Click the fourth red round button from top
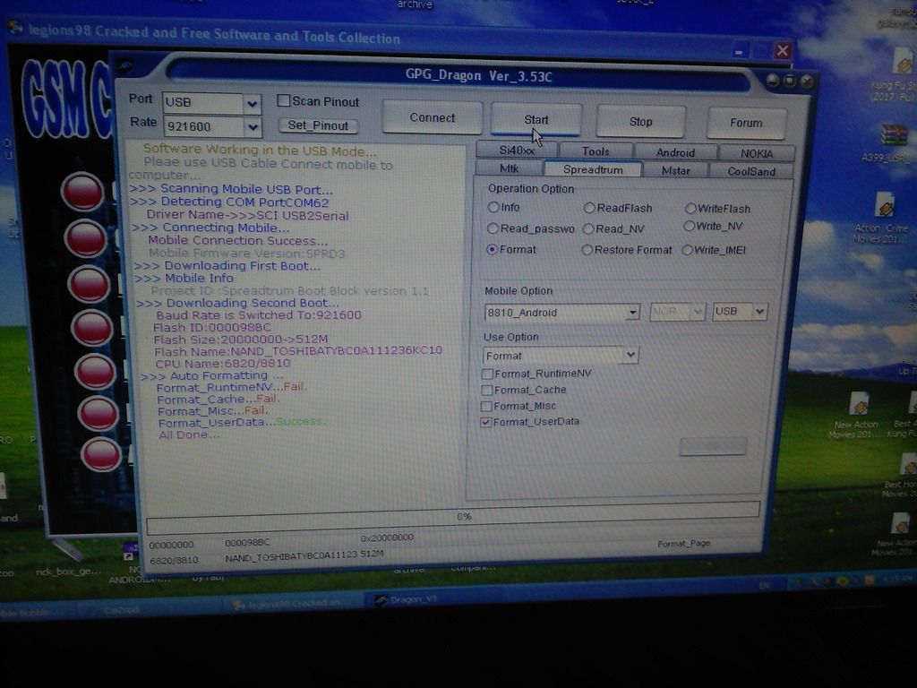Image resolution: width=917 pixels, height=688 pixels. coord(91,328)
